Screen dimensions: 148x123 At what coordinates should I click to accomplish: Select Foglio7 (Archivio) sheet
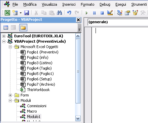(41, 84)
